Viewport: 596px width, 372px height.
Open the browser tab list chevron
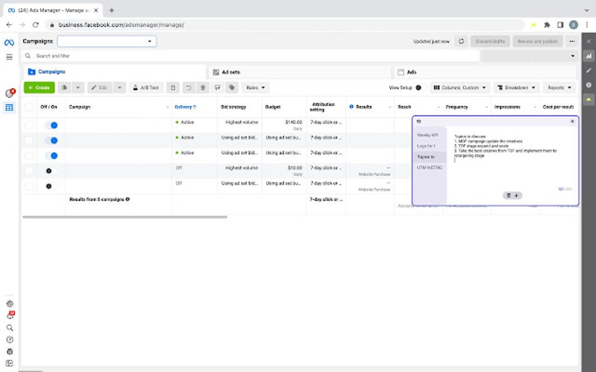pos(587,10)
